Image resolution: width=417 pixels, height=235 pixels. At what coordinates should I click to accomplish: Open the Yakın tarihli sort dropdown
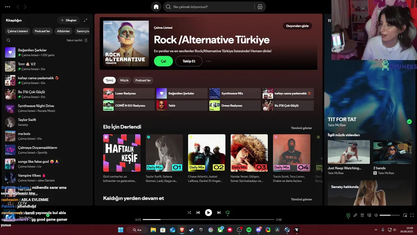coord(77,40)
